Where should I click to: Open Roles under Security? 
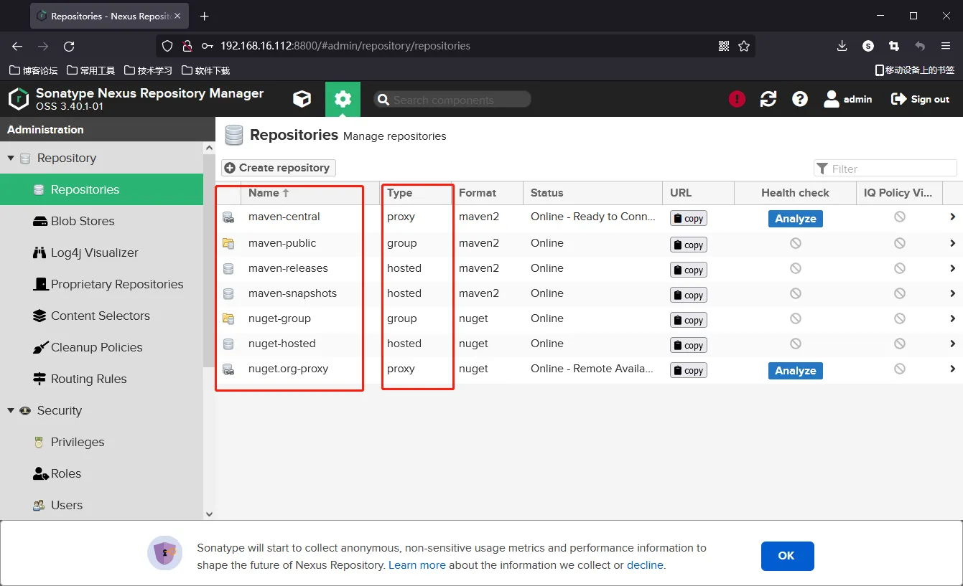click(x=102, y=473)
